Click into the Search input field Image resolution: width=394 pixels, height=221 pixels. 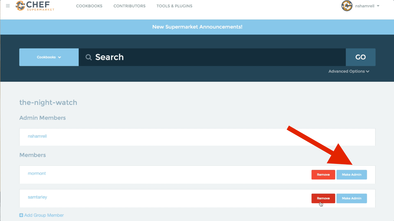tap(216, 57)
